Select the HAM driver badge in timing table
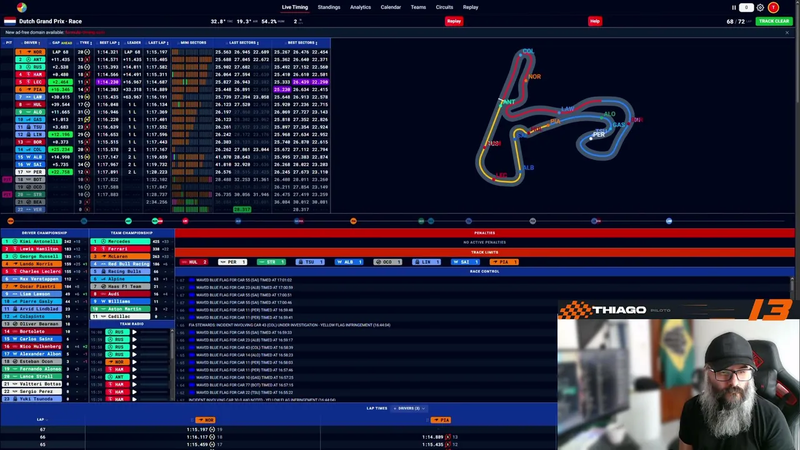This screenshot has height=450, width=800. pyautogui.click(x=31, y=74)
